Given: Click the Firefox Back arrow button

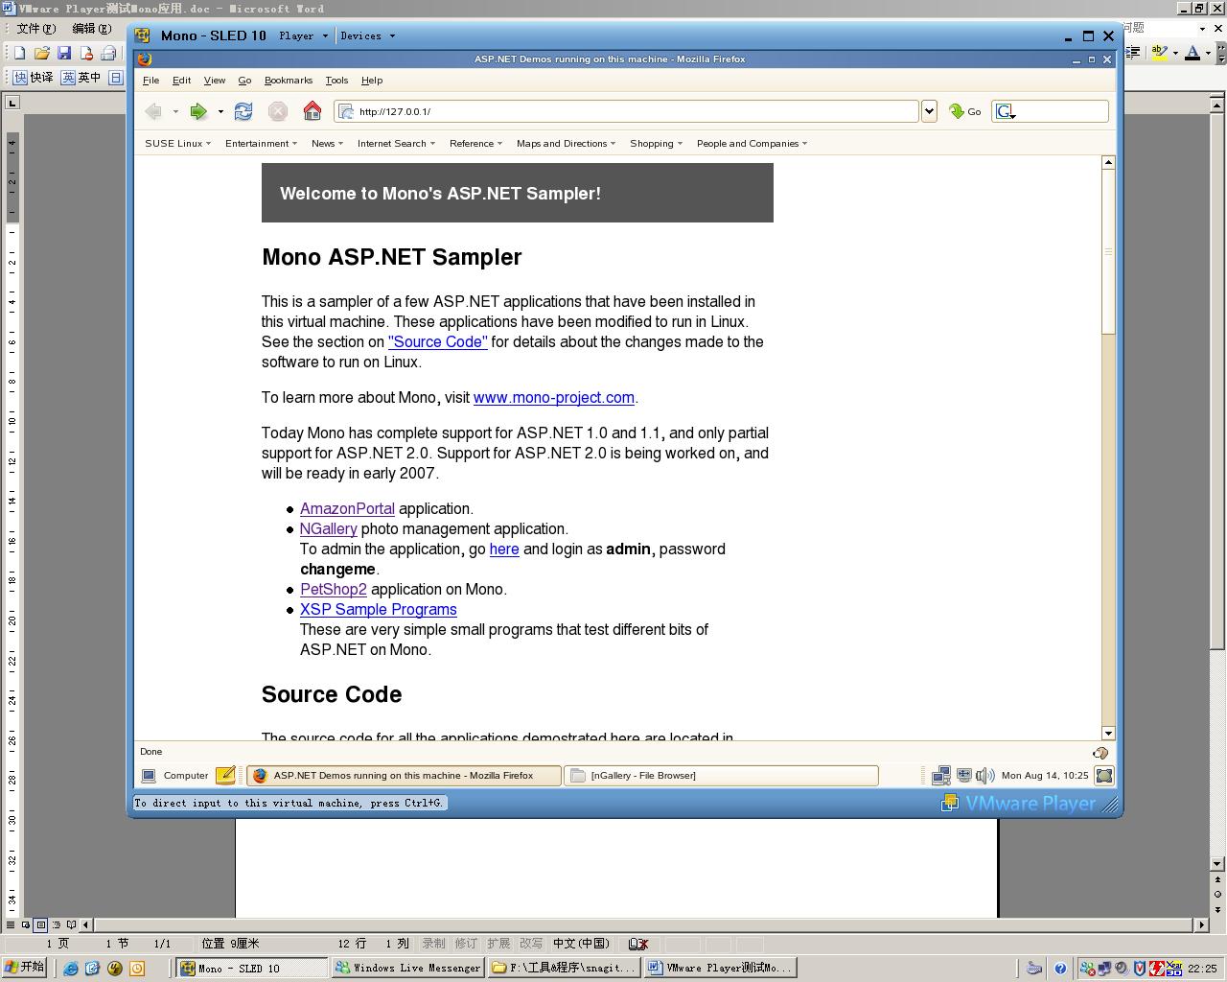Looking at the screenshot, I should (x=153, y=111).
